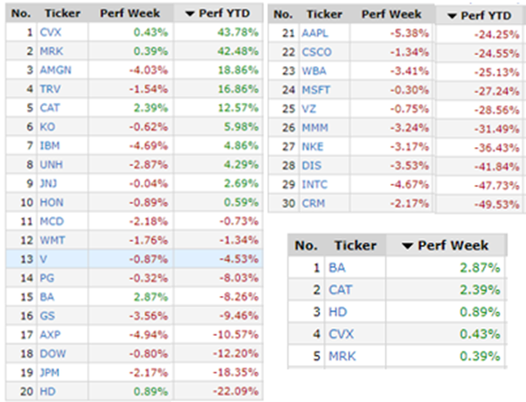Open the VZ ticker link
This screenshot has width=526, height=402.
(x=309, y=109)
